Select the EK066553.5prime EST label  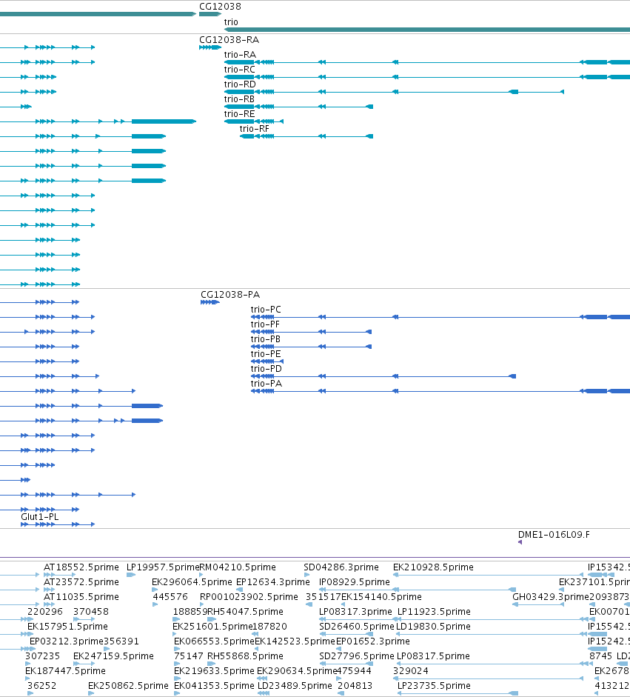tap(214, 641)
